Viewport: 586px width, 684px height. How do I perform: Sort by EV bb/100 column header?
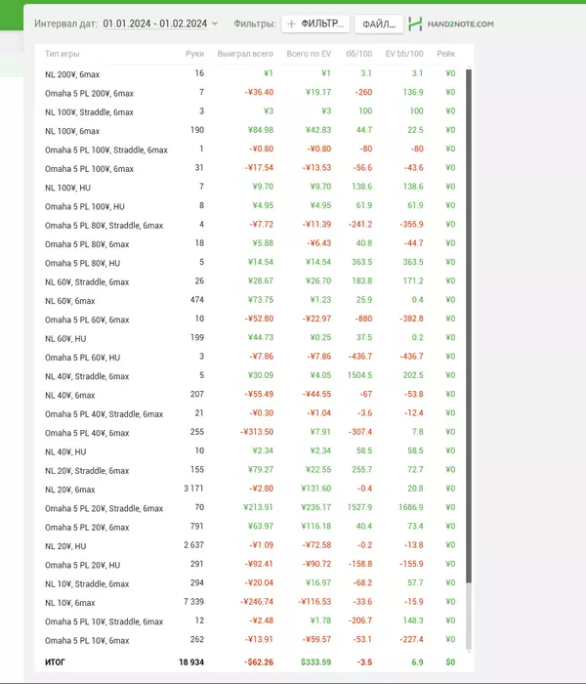tap(404, 54)
